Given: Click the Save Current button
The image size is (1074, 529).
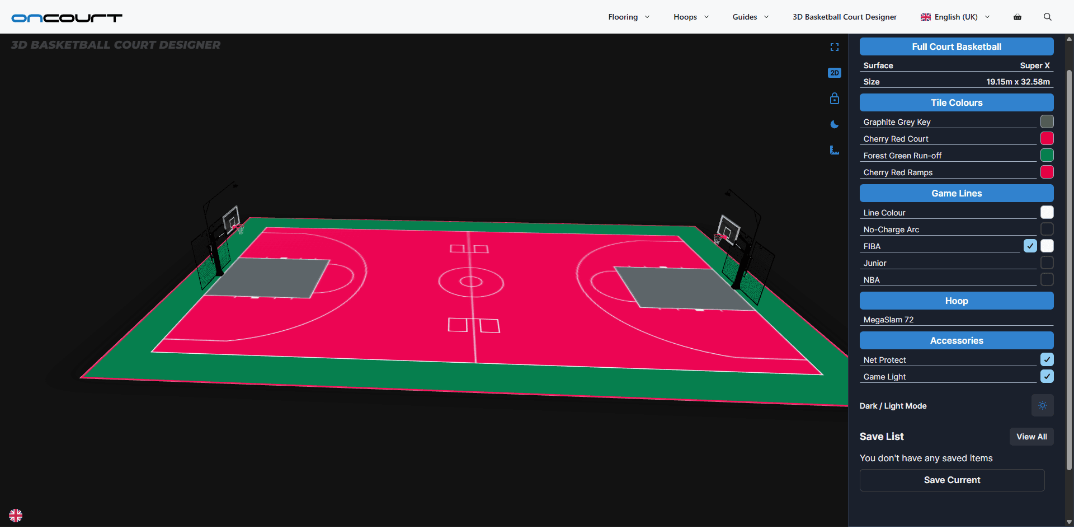Looking at the screenshot, I should coord(952,480).
